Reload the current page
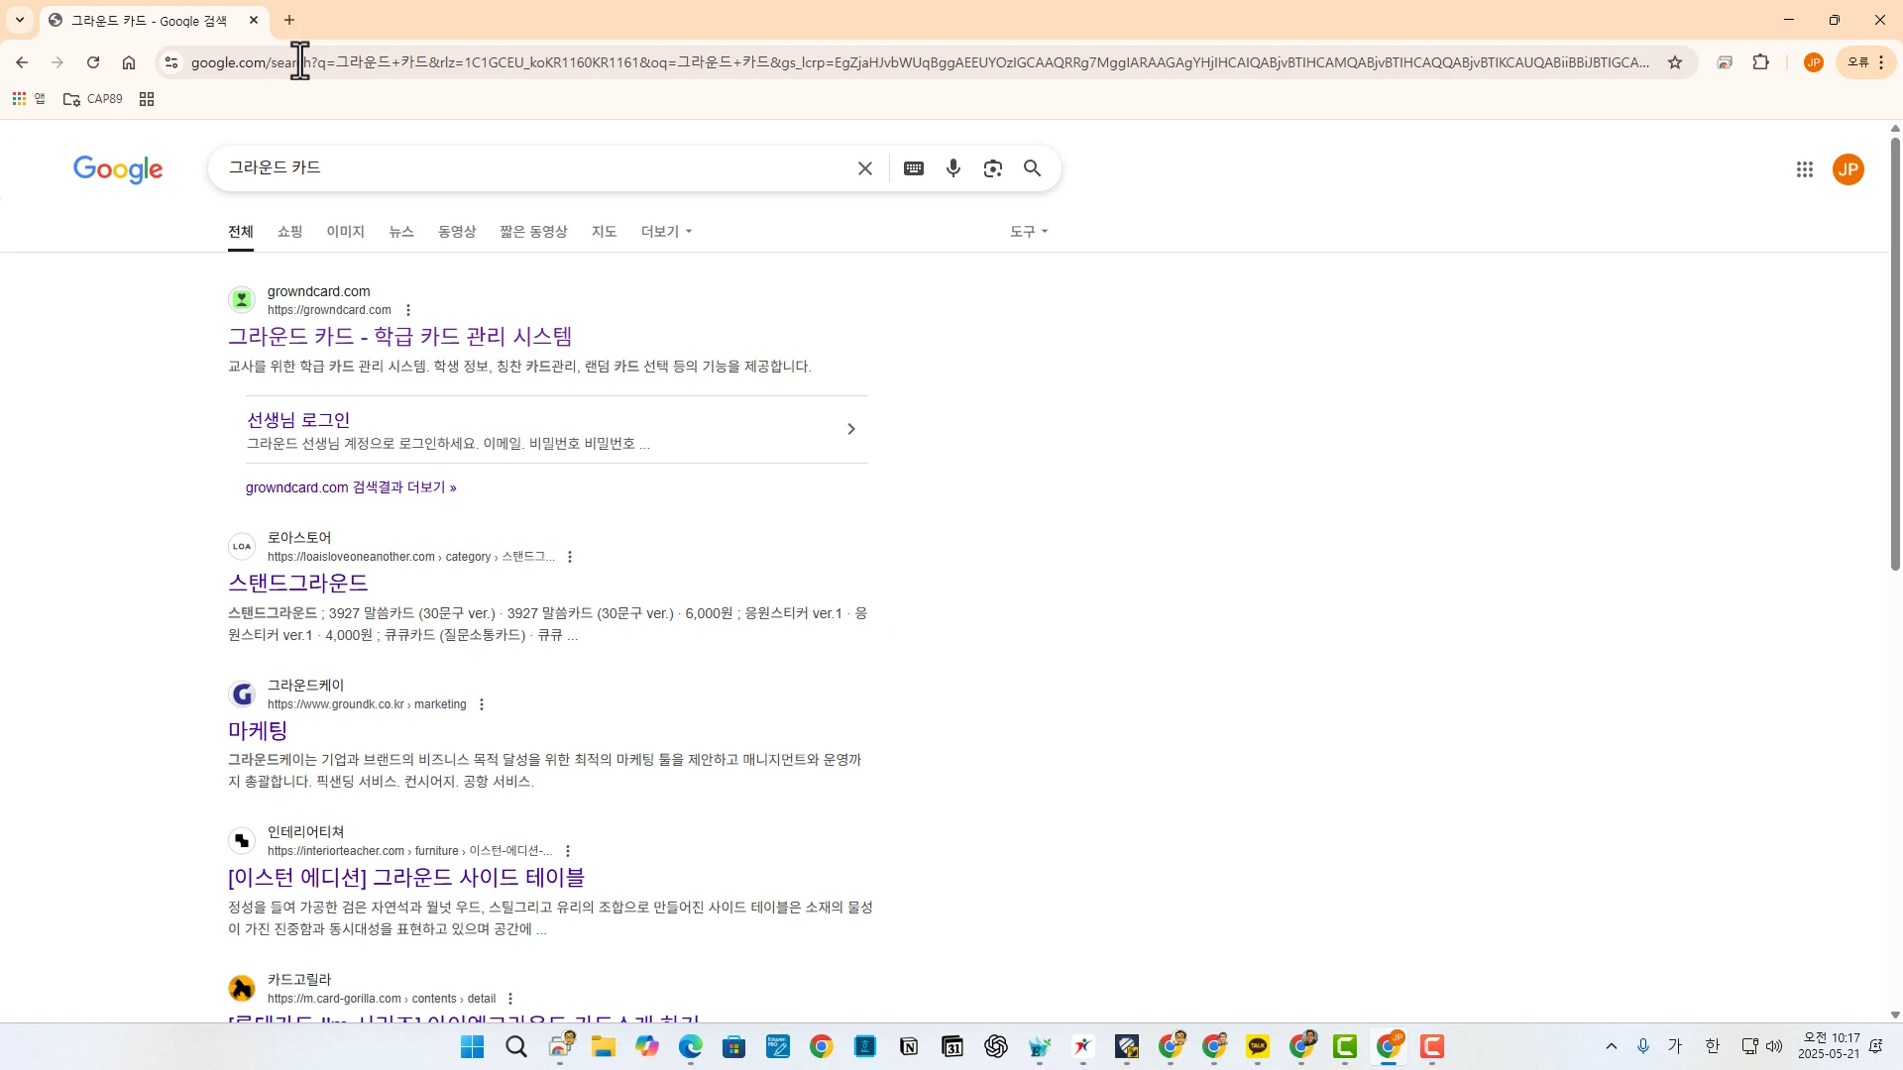The height and width of the screenshot is (1070, 1903). tap(93, 62)
